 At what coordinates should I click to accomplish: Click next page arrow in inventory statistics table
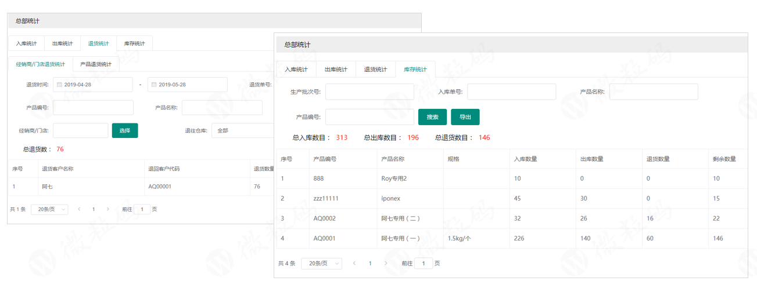pos(386,264)
